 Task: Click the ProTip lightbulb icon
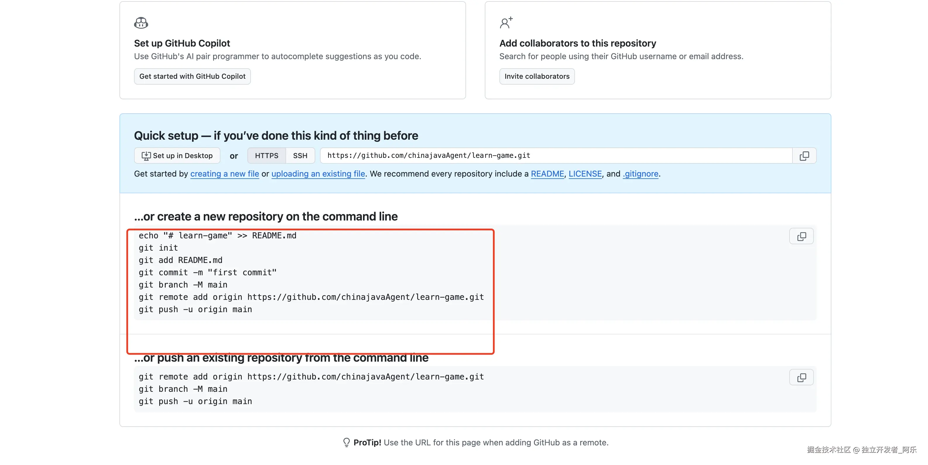[346, 442]
